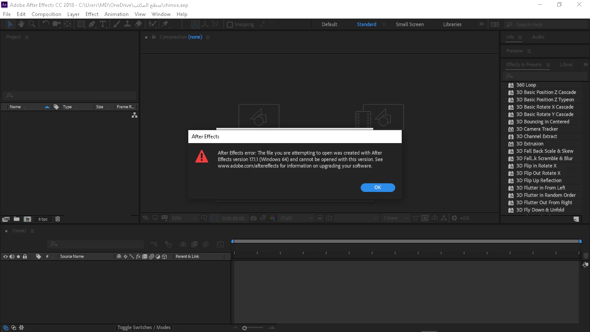
Task: Sort project by Name column header
Action: click(16, 107)
